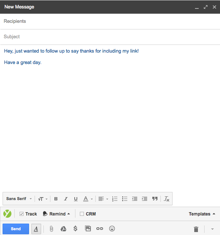Open the more options arrow beside trash
Screen dimensions: 220x235
212,229
